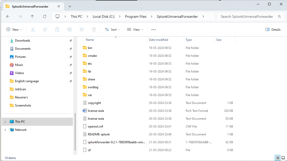This screenshot has height=161, width=287.
Task: Unpin Videos using its pin icon
Action: click(x=71, y=73)
